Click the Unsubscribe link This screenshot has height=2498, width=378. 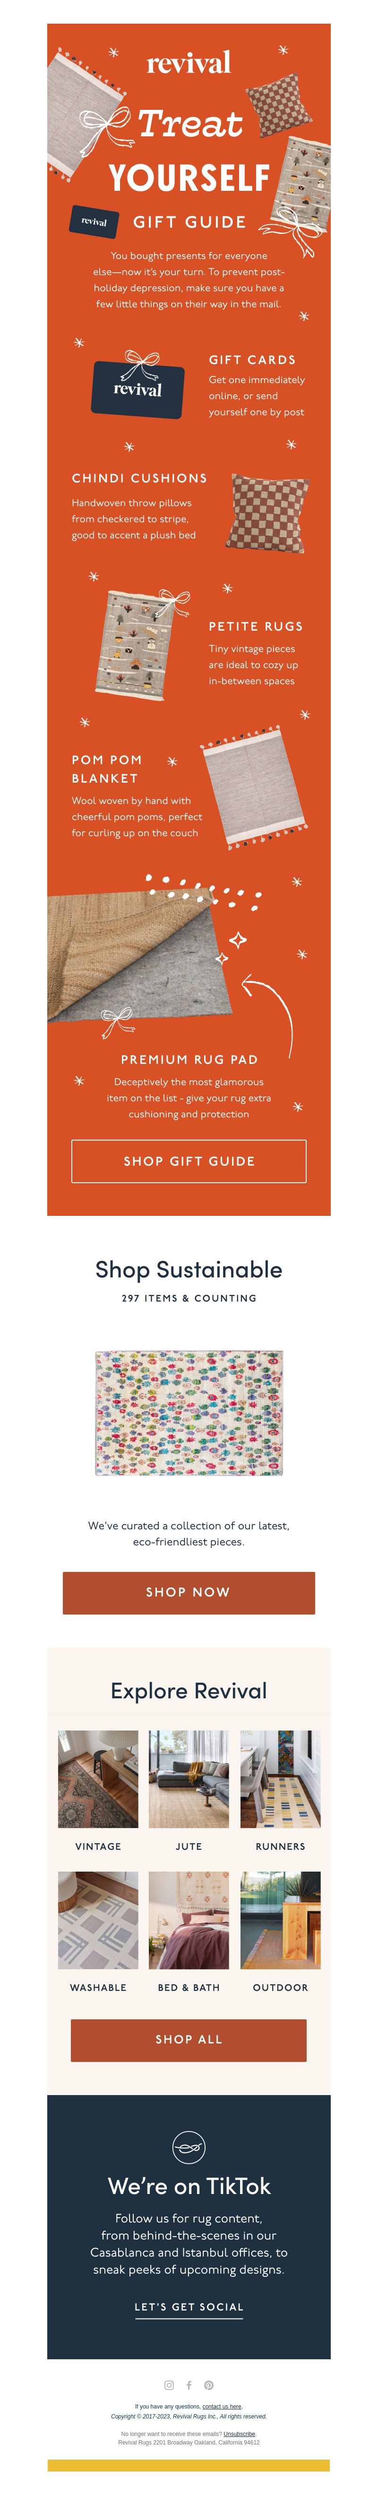pos(240,2434)
